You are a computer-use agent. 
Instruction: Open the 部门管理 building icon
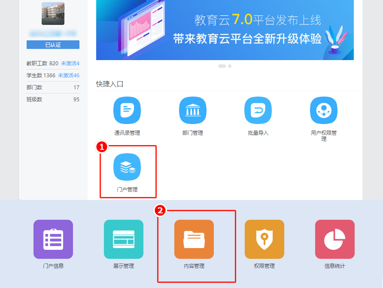(x=192, y=110)
